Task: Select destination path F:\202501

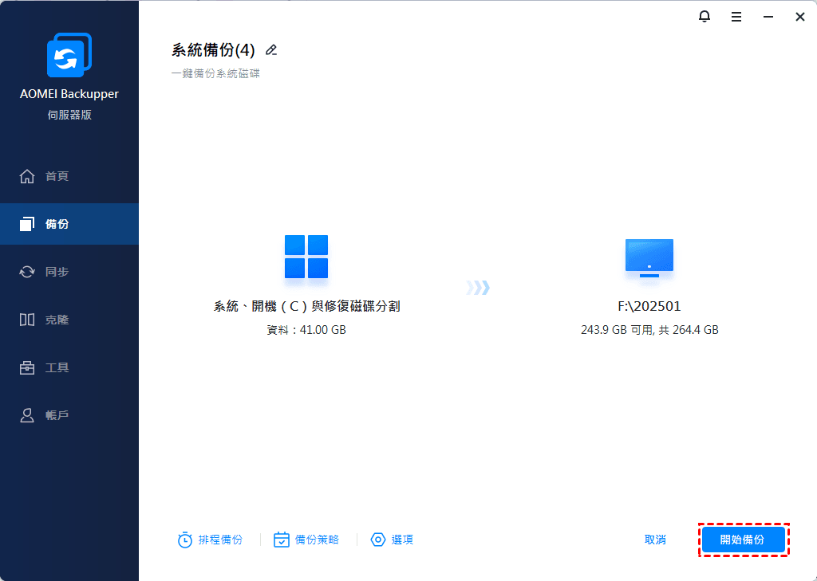Action: click(x=649, y=306)
